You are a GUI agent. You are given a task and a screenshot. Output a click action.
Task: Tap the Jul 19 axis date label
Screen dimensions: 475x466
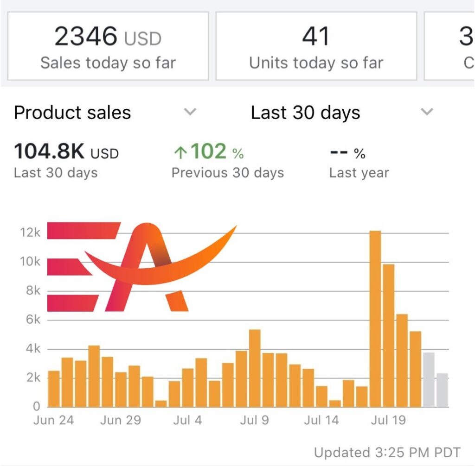(388, 420)
